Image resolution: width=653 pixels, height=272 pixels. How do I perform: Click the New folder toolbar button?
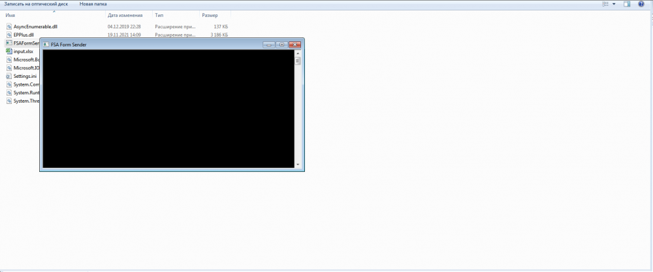(93, 4)
